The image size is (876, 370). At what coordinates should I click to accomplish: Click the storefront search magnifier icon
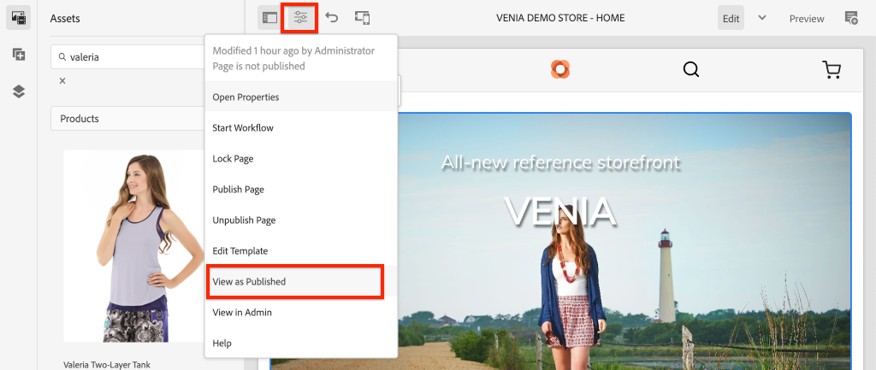[691, 70]
